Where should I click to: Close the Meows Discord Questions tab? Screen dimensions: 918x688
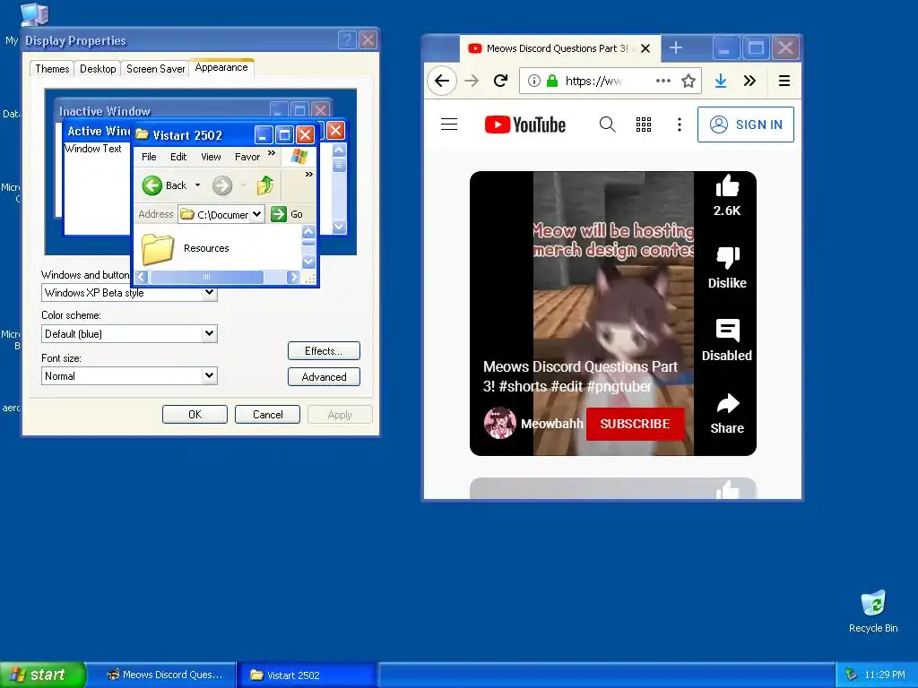tap(645, 48)
